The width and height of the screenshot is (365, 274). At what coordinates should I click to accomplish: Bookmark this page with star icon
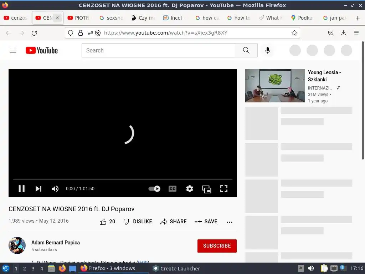click(294, 33)
